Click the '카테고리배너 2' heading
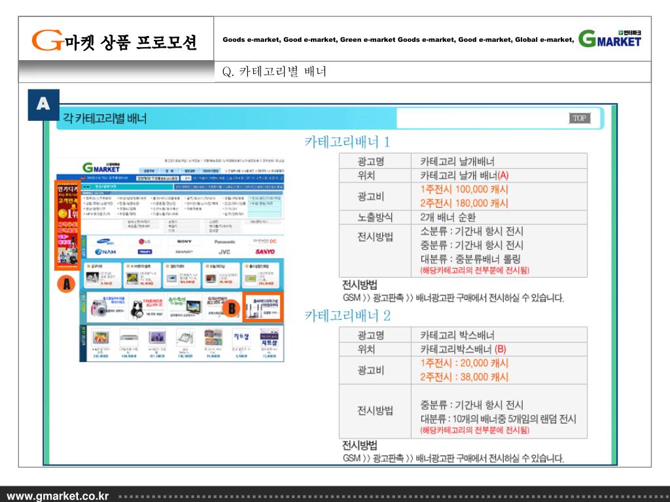This screenshot has height=502, width=670. click(x=347, y=316)
